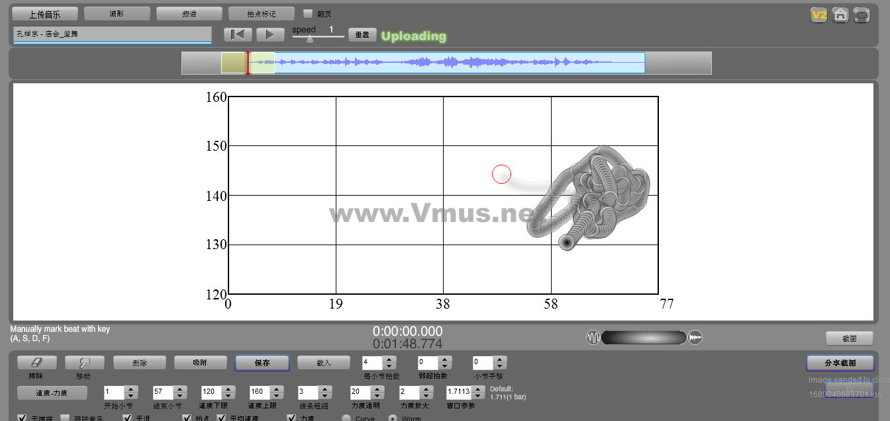Viewport: 890px width, 421px height.
Task: Toggle fullscreen mode icon
Action: pyautogui.click(x=862, y=15)
